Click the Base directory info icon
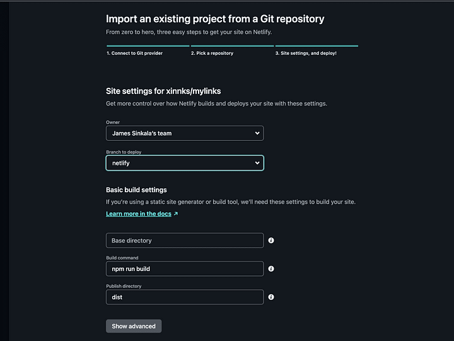454x341 pixels. tap(271, 241)
